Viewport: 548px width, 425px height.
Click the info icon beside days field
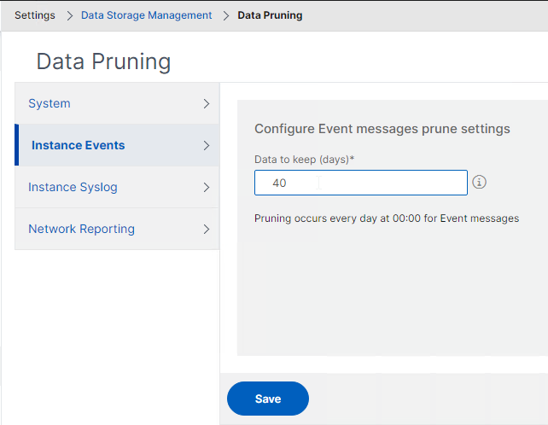tap(479, 182)
